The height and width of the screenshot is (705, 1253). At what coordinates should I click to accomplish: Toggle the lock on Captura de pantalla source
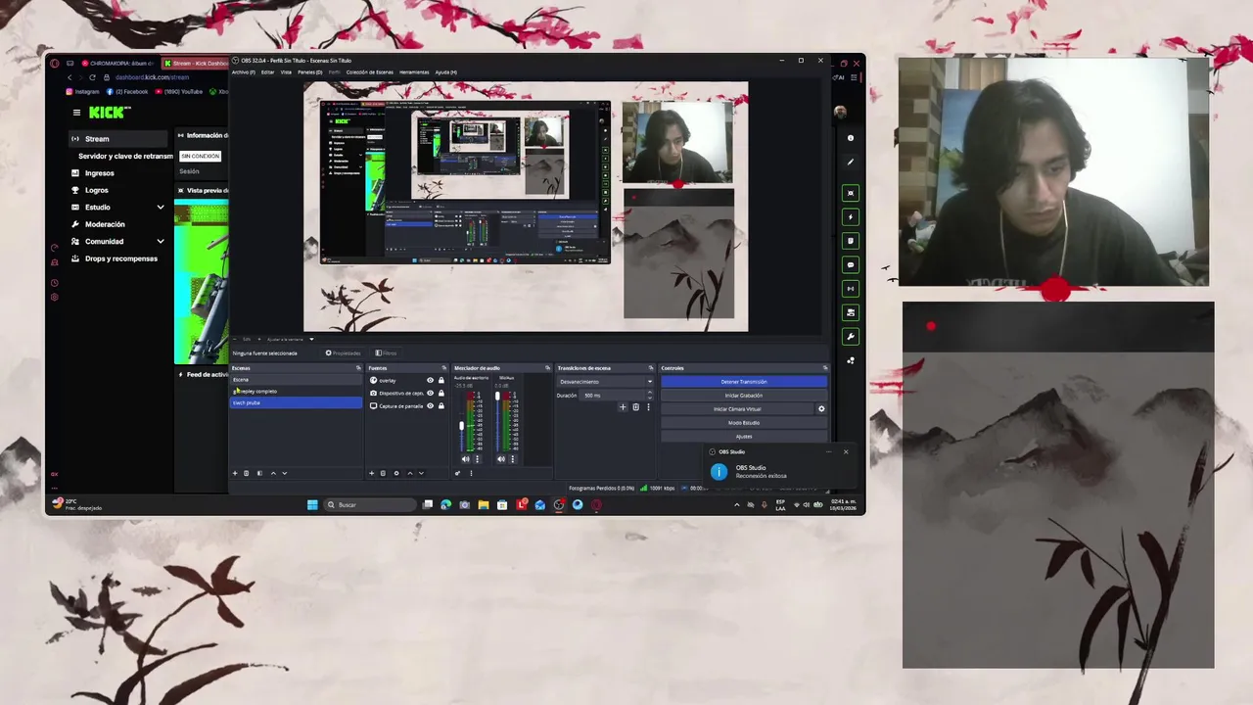[x=441, y=405]
